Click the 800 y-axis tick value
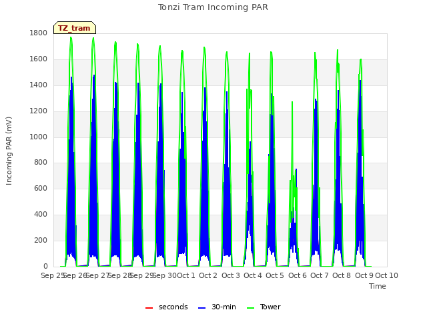 click(41, 163)
